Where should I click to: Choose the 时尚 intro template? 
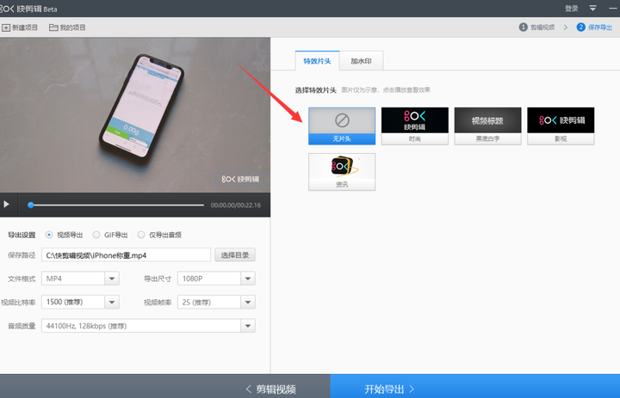(x=415, y=126)
